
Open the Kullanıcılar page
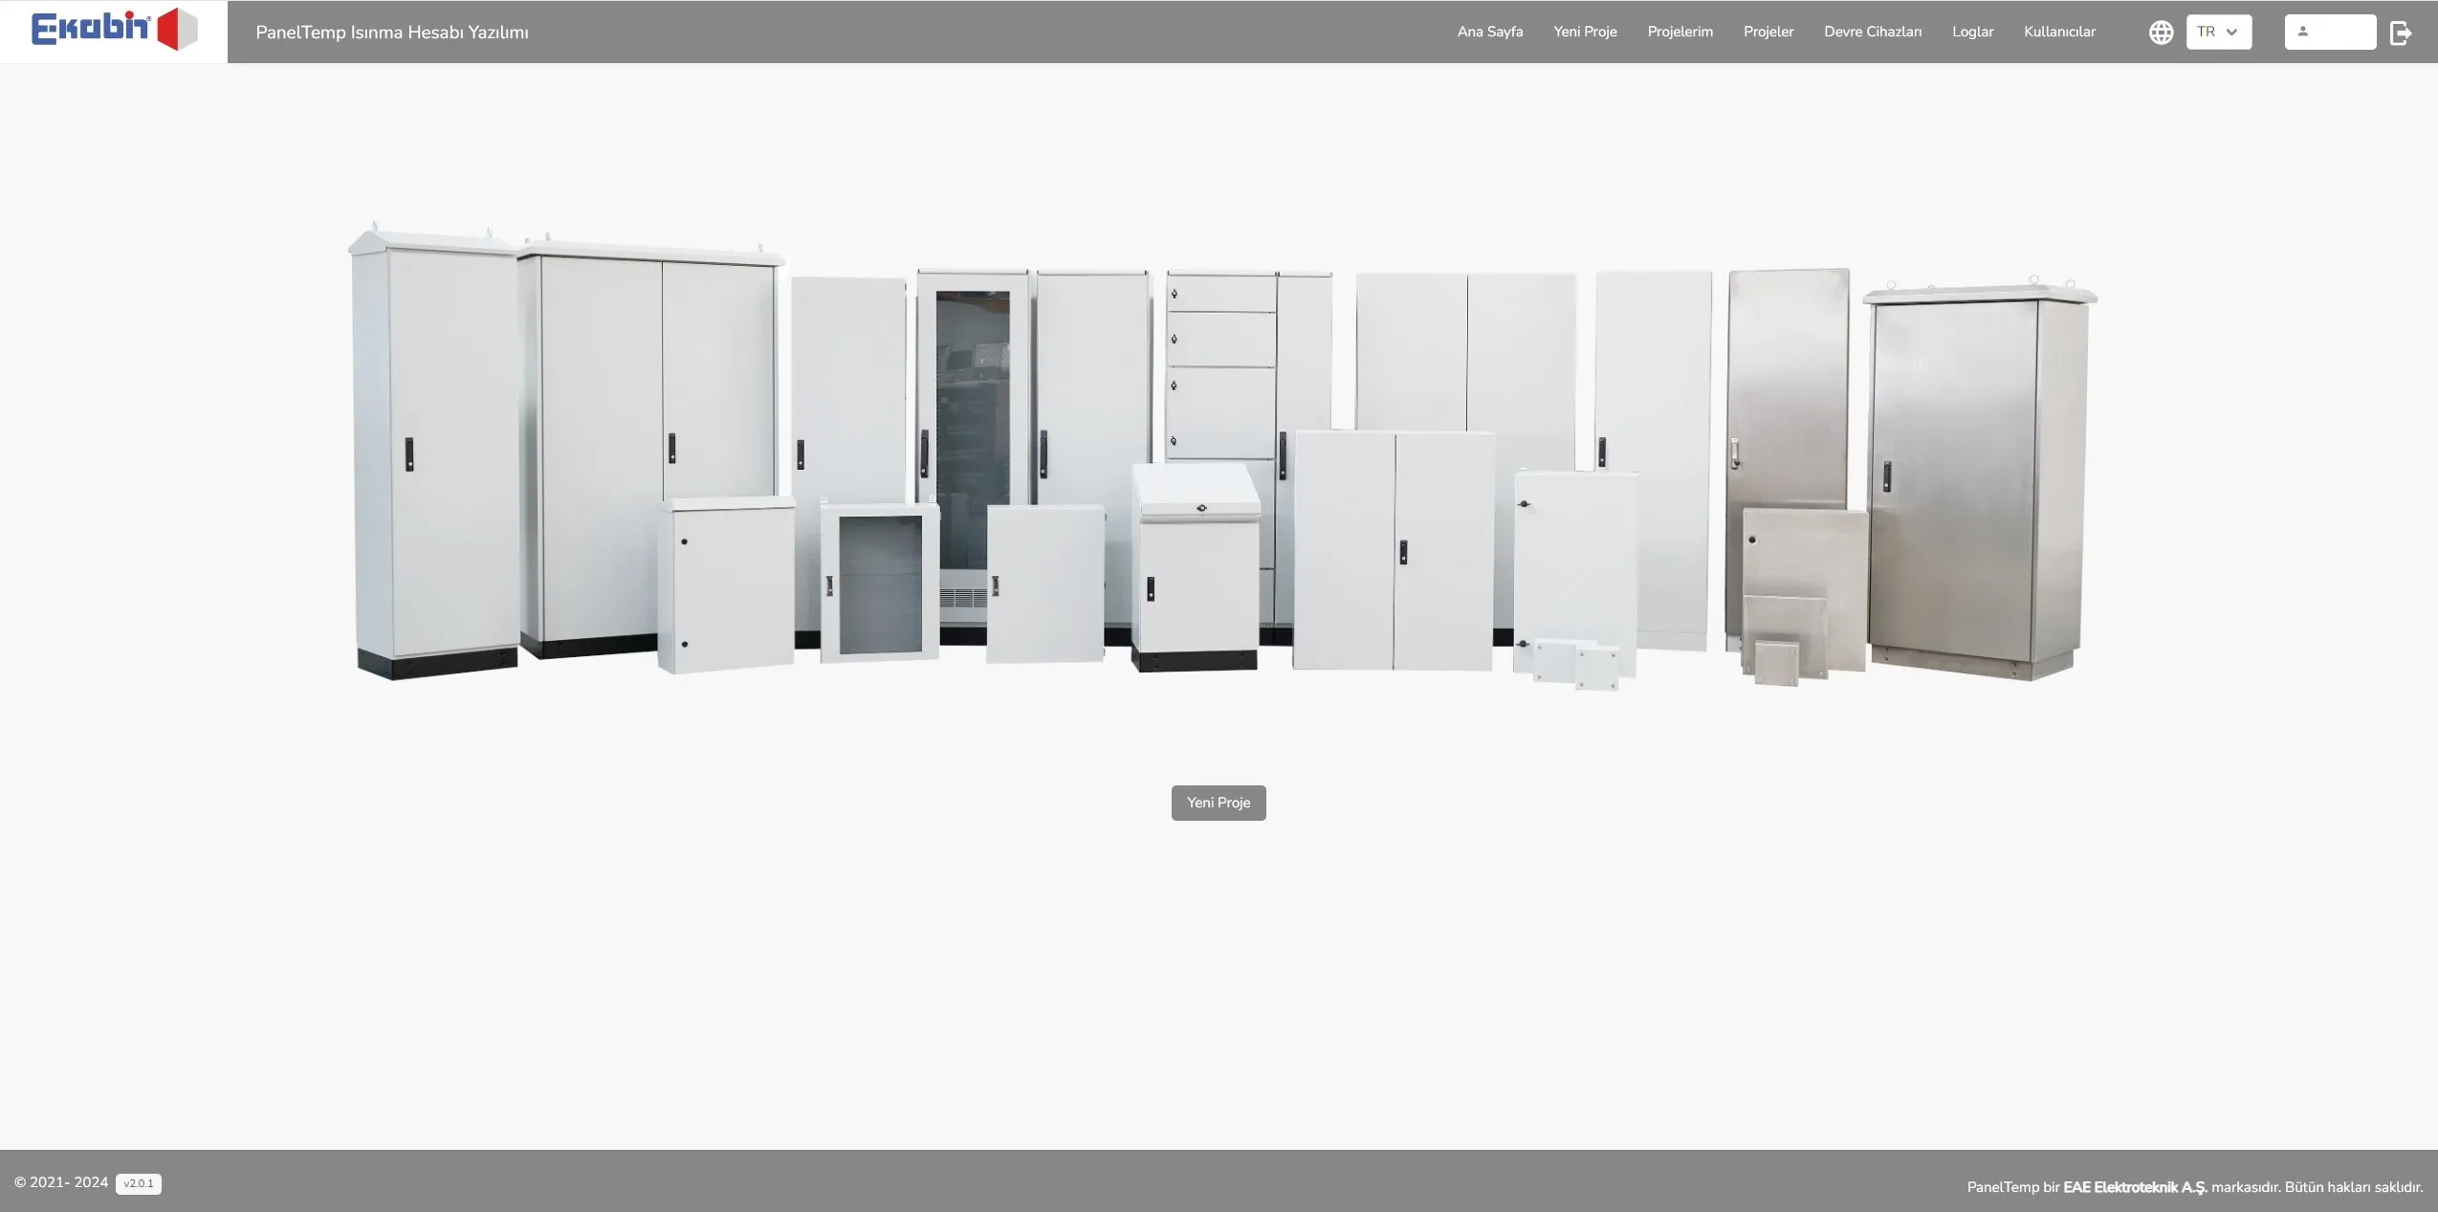(x=2059, y=32)
